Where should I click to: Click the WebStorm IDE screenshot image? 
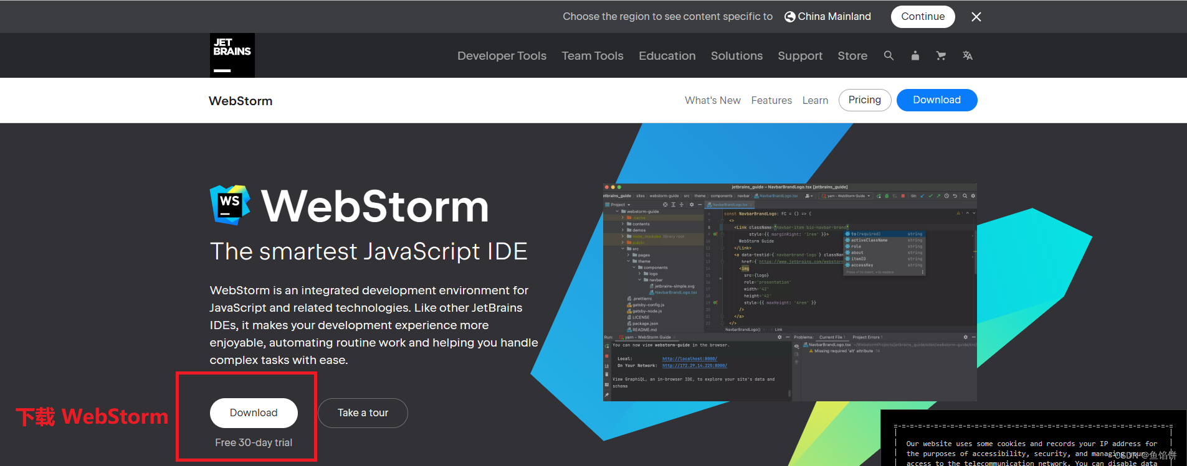(790, 292)
